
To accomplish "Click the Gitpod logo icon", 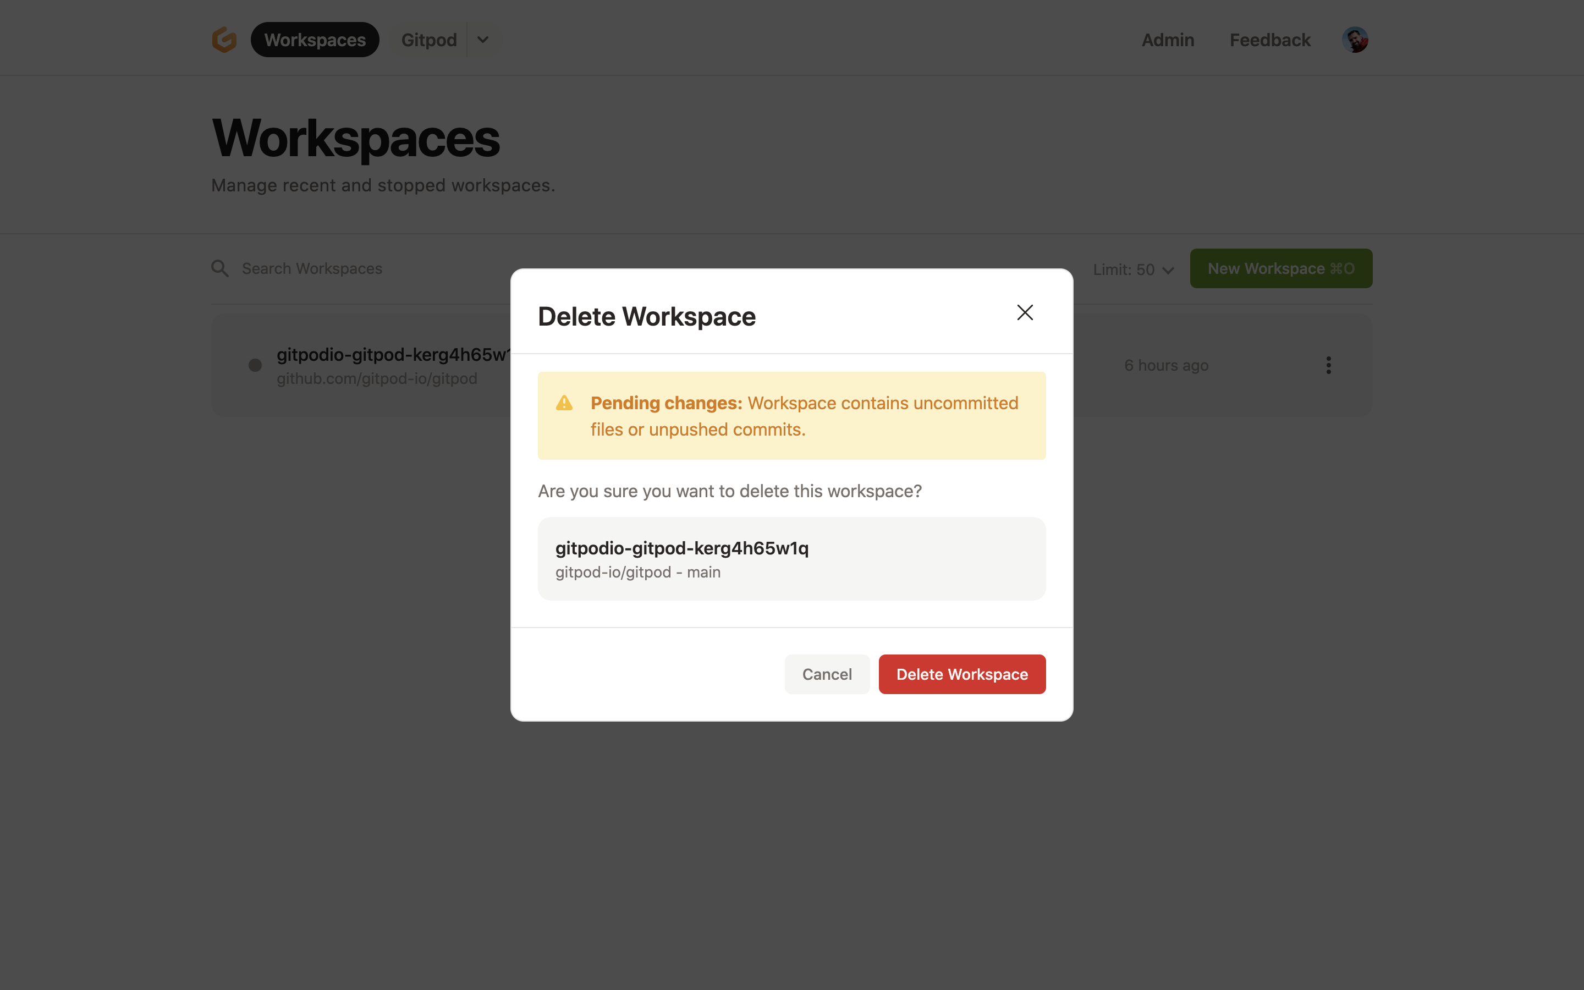I will coord(224,40).
